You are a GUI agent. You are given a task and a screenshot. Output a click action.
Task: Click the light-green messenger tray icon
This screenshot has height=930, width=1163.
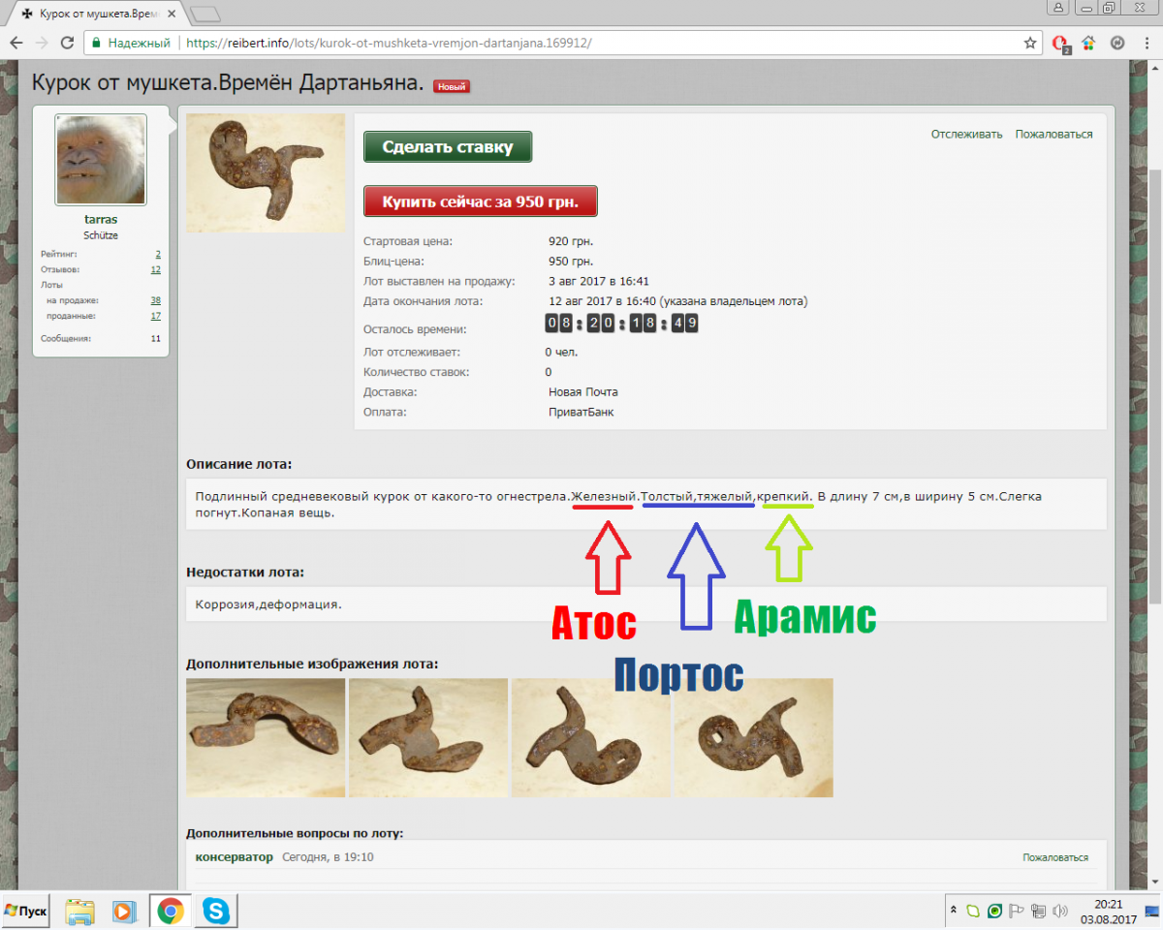(x=974, y=912)
